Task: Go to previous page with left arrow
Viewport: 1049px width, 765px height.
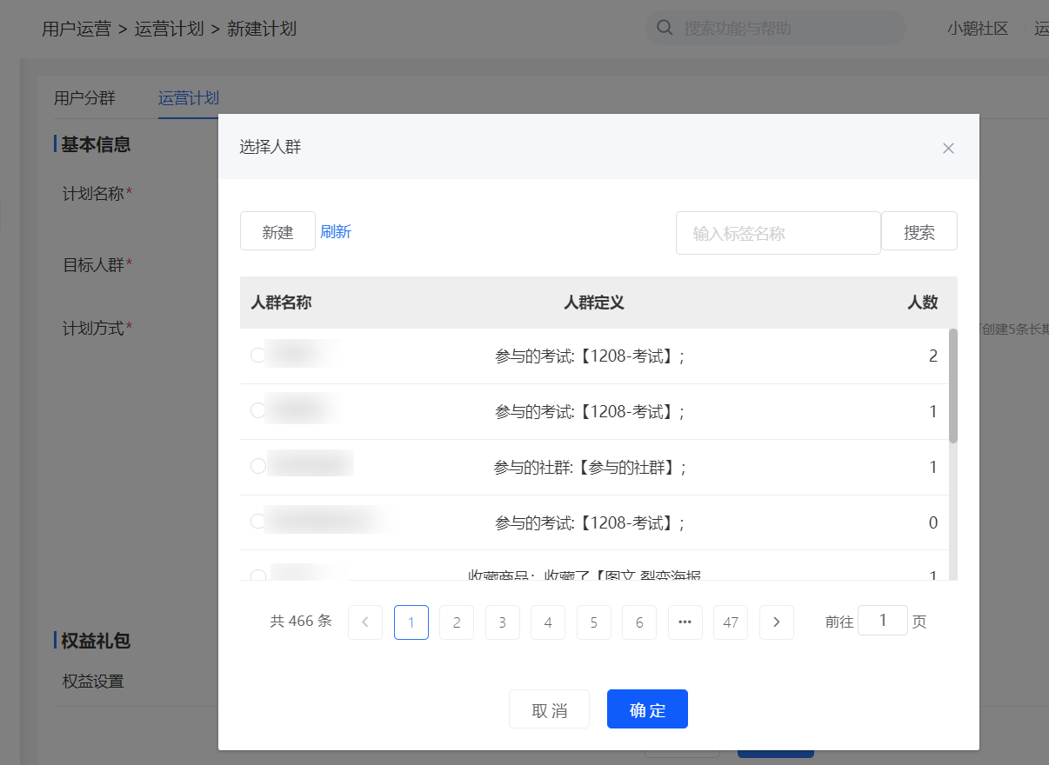Action: coord(365,622)
